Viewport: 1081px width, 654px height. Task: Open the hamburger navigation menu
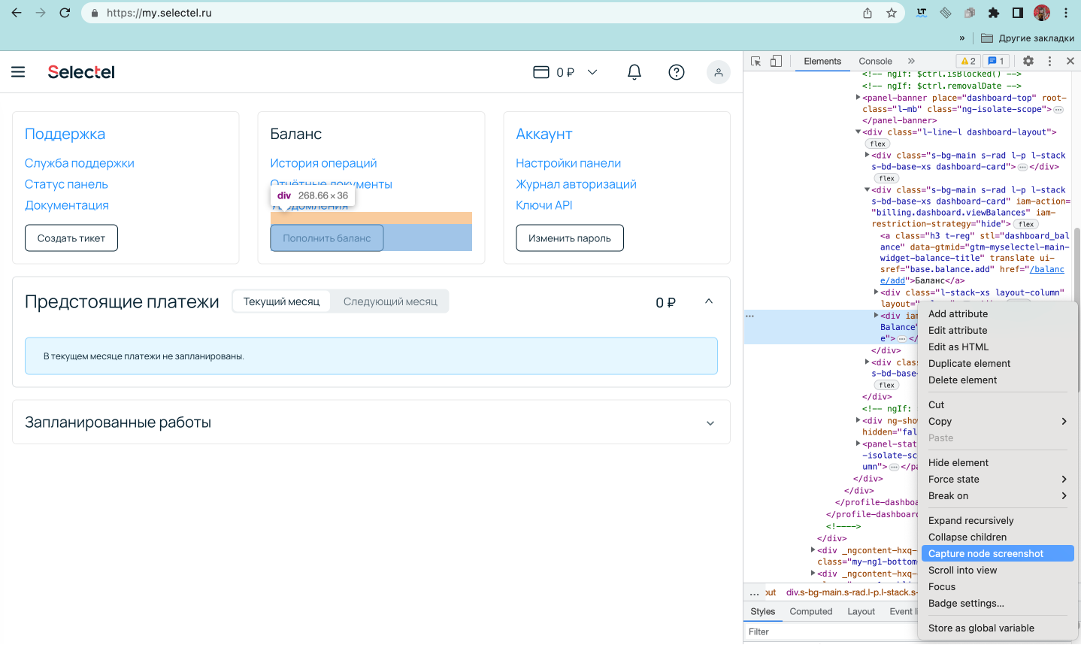point(18,72)
